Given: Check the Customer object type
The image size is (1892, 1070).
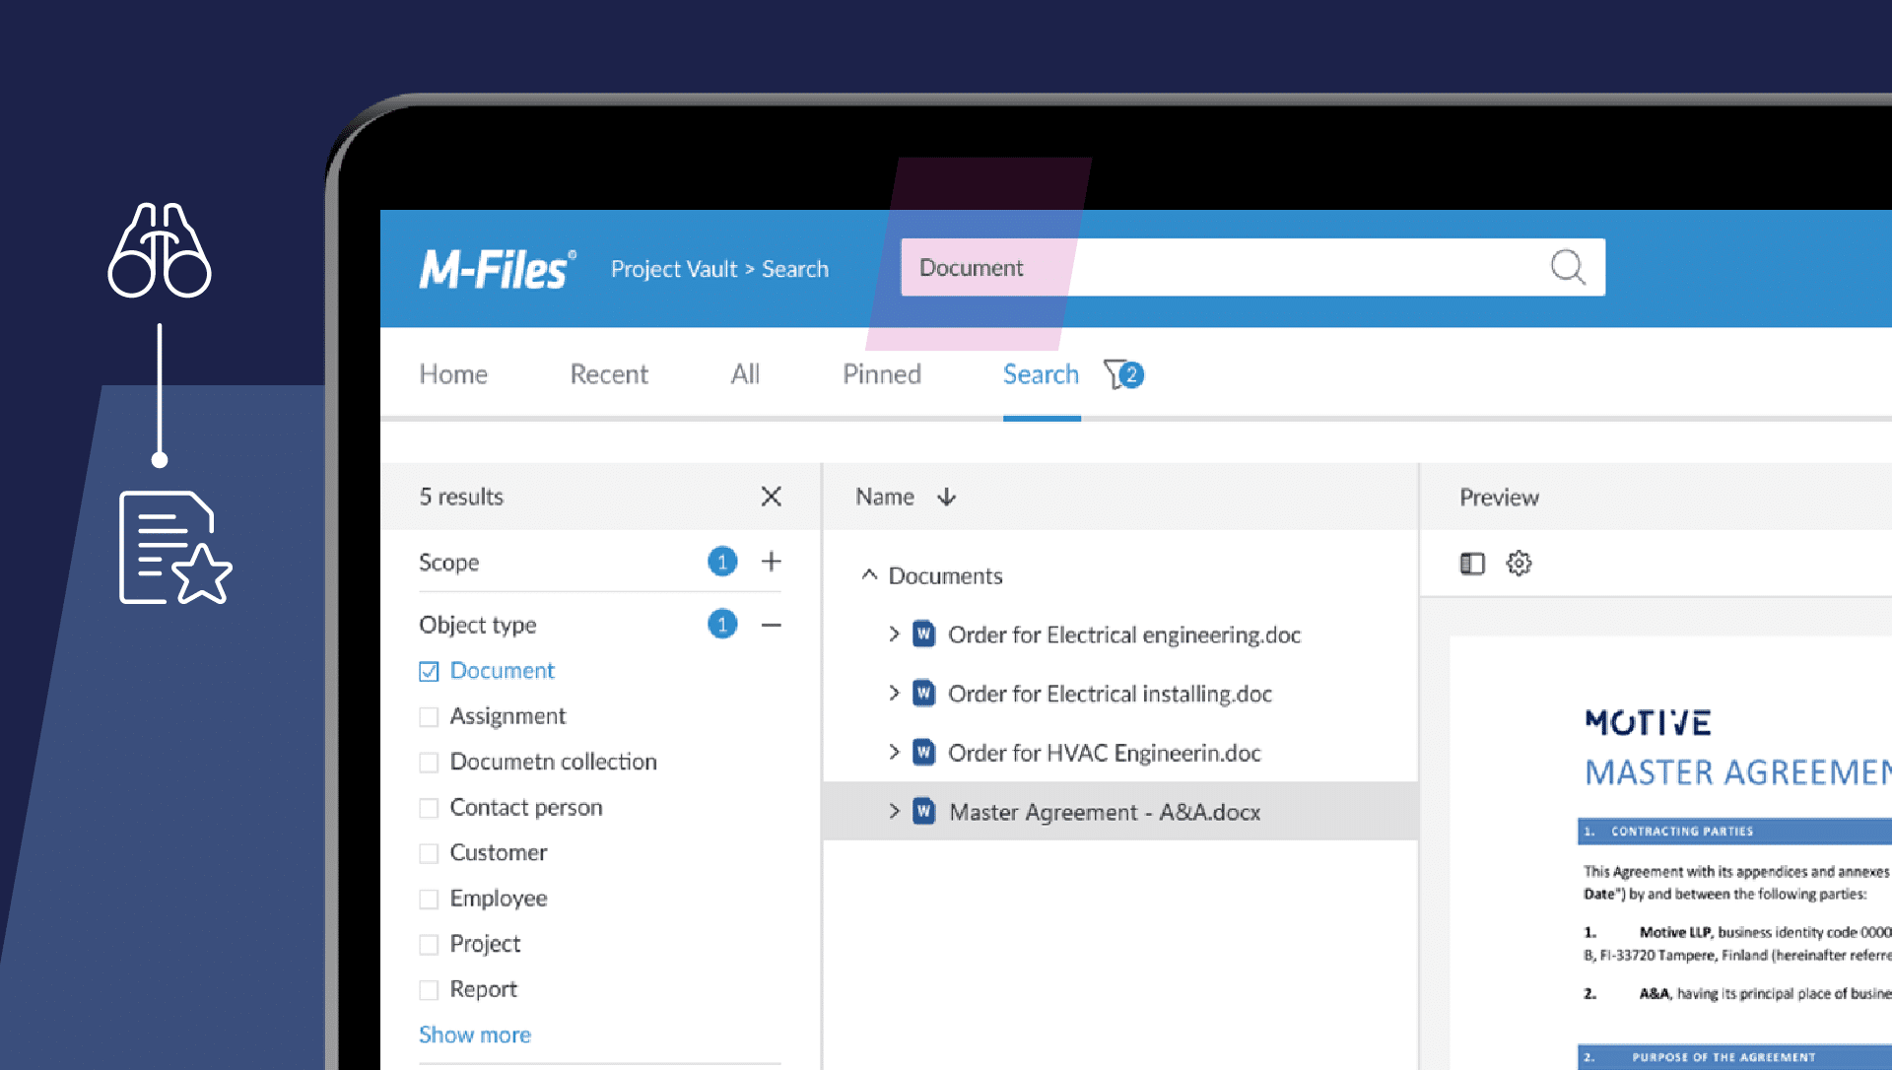Looking at the screenshot, I should [429, 853].
